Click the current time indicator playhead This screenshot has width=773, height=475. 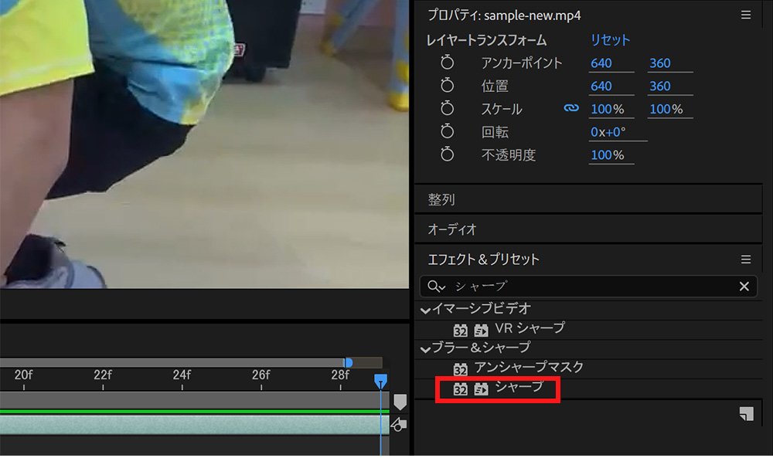[380, 381]
